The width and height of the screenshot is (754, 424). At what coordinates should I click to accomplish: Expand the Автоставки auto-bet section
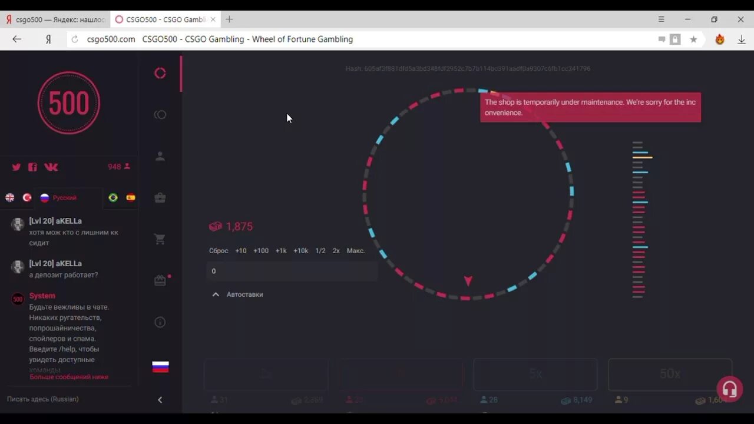click(x=237, y=294)
